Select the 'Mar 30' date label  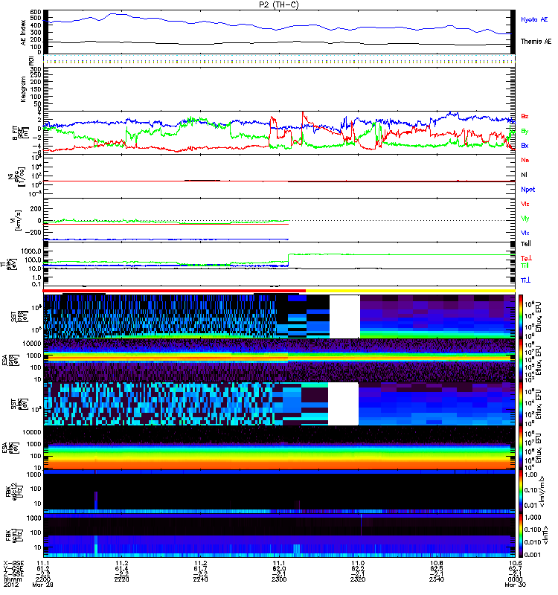pyautogui.click(x=515, y=585)
